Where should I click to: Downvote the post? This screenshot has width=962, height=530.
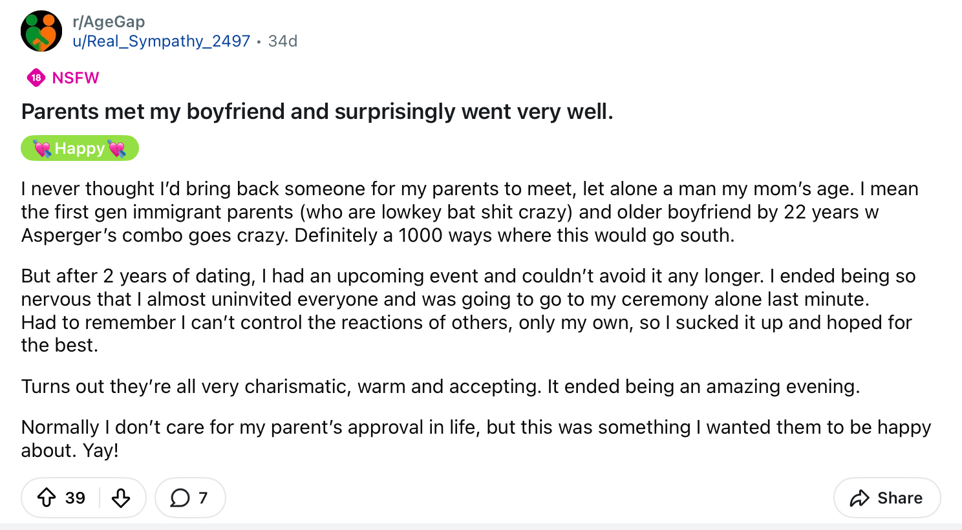pos(121,498)
